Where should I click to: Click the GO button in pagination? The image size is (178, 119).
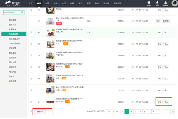pyautogui.click(x=172, y=112)
